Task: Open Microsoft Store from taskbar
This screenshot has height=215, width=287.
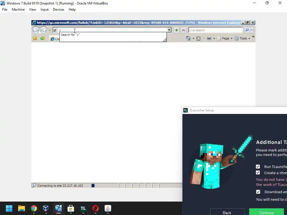Action: point(71,208)
